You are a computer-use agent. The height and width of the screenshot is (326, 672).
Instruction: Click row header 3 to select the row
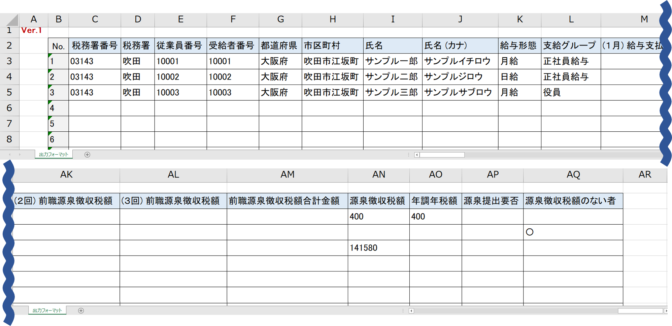[x=10, y=61]
